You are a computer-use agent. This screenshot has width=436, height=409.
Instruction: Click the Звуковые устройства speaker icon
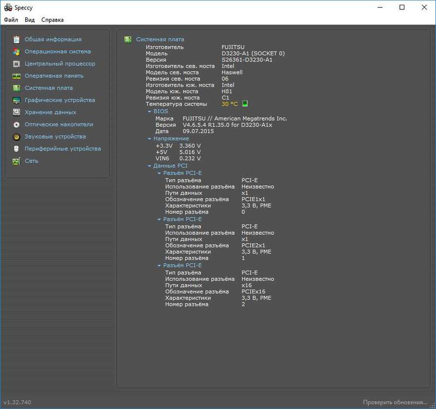(16, 137)
